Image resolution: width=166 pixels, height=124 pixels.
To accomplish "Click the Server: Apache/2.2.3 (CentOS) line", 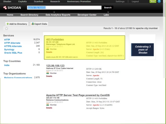I will click(99, 105).
